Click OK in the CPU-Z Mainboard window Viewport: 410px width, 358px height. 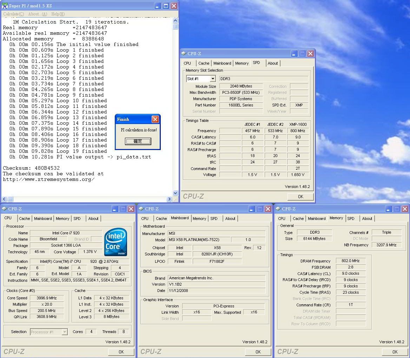click(x=258, y=352)
